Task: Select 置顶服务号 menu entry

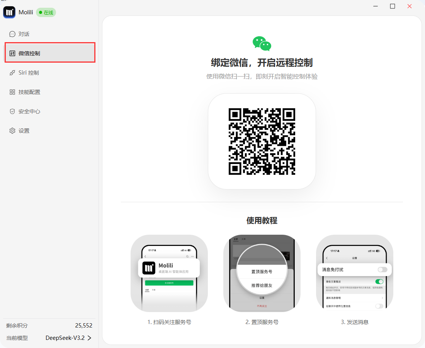Action: click(262, 271)
